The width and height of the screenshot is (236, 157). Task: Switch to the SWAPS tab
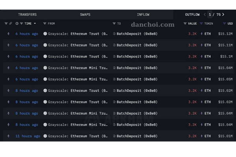click(85, 15)
